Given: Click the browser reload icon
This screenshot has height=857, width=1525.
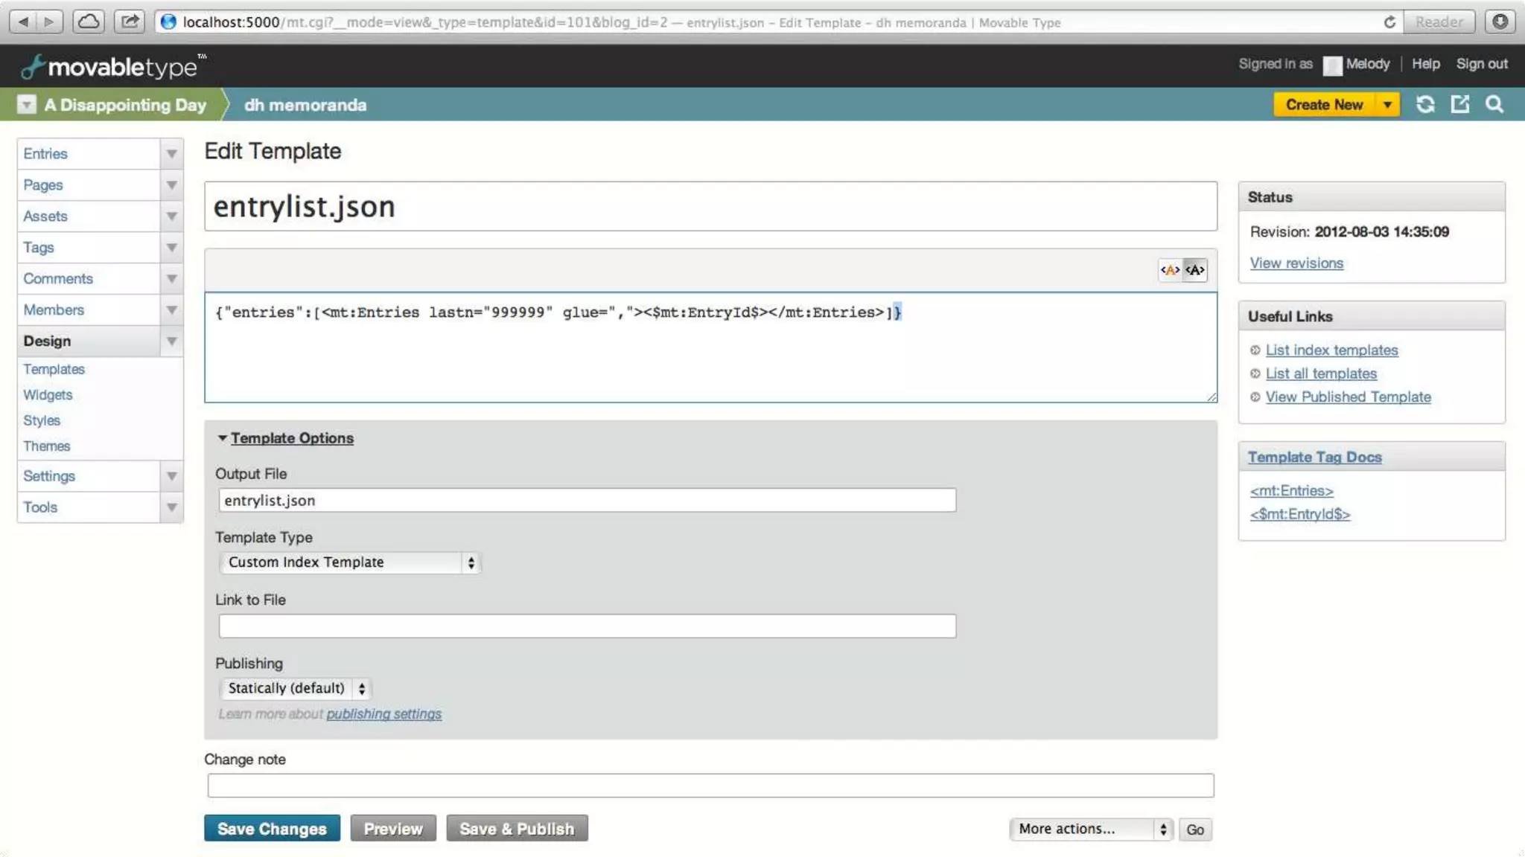Looking at the screenshot, I should [1389, 22].
